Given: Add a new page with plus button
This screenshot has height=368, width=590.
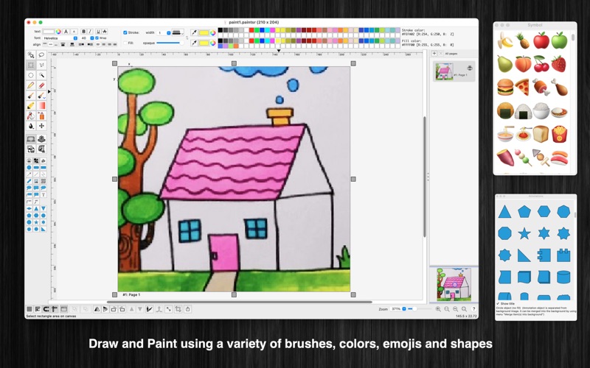Looking at the screenshot, I should coord(434,54).
